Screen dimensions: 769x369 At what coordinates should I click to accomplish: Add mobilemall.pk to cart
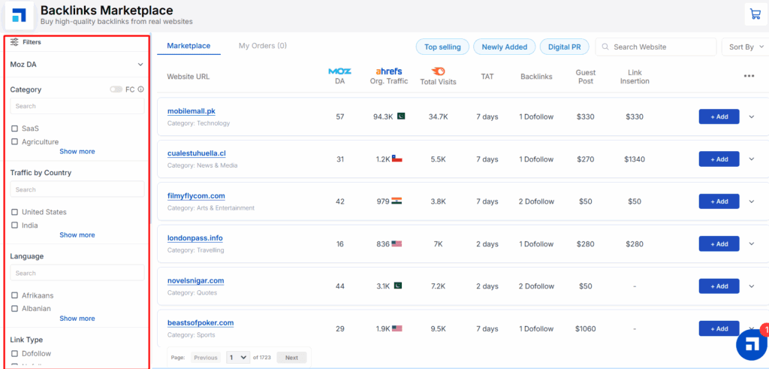coord(719,116)
